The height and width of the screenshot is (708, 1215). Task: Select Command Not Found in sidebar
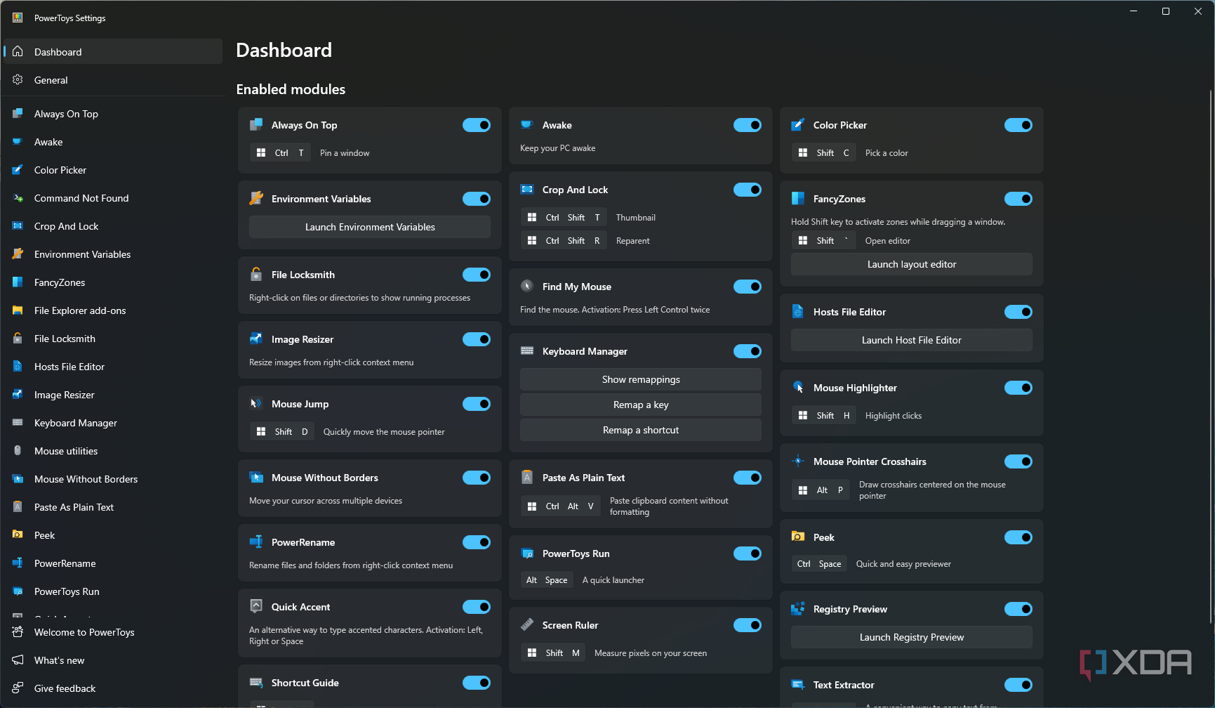click(113, 198)
